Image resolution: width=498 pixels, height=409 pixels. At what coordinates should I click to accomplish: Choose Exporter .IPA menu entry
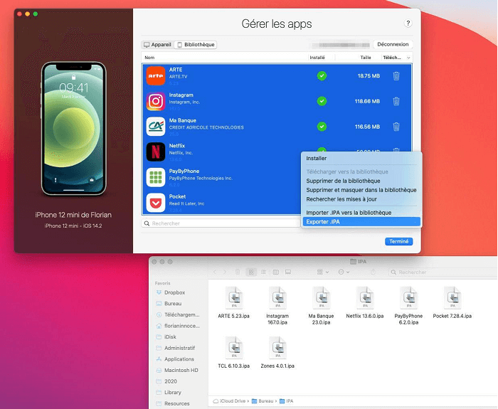(x=361, y=222)
